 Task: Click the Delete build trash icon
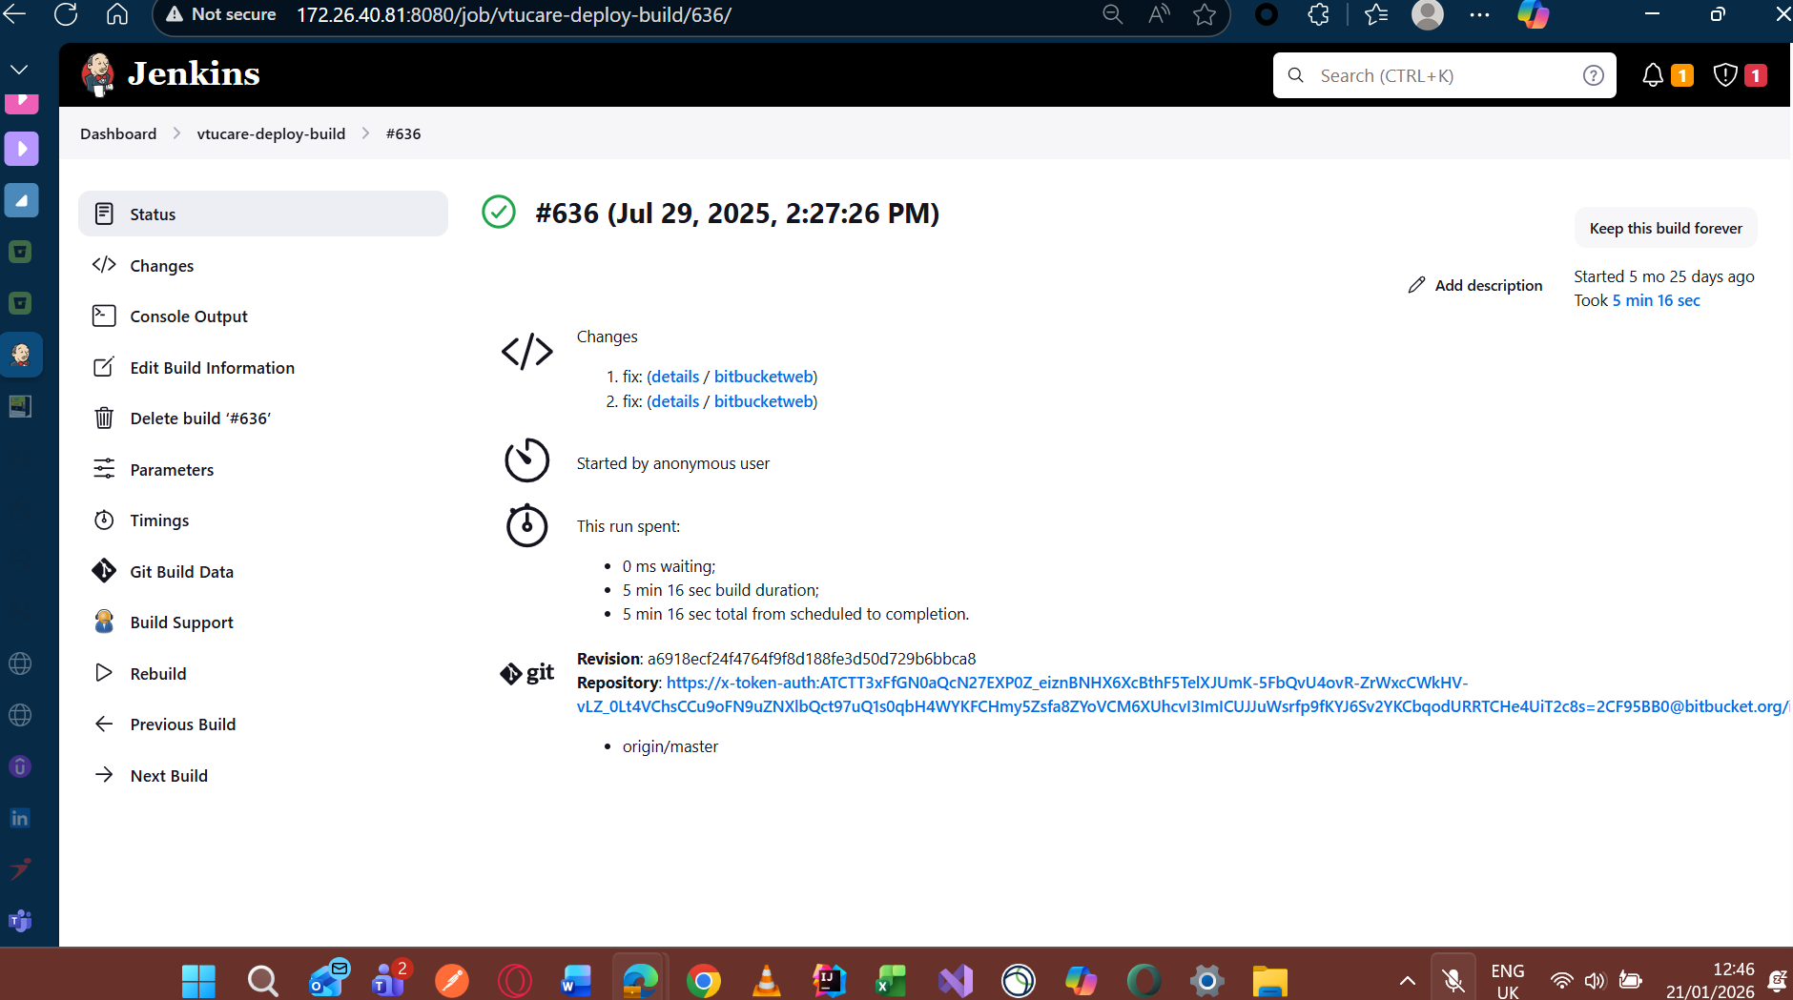(104, 418)
